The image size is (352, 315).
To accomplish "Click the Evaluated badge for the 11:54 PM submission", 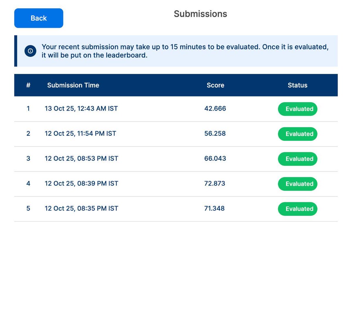I will click(x=297, y=134).
